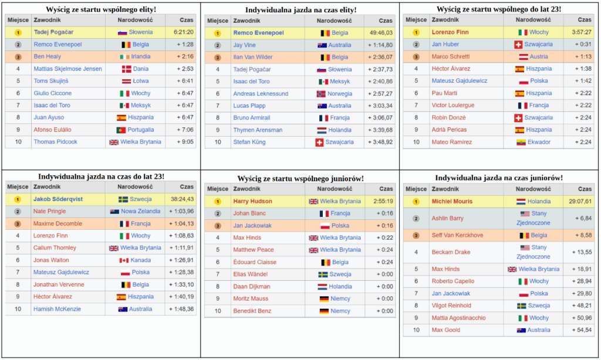
Task: Click the Slovenian flag beside gold medalist Tadej Pogačar
Action: pos(123,32)
